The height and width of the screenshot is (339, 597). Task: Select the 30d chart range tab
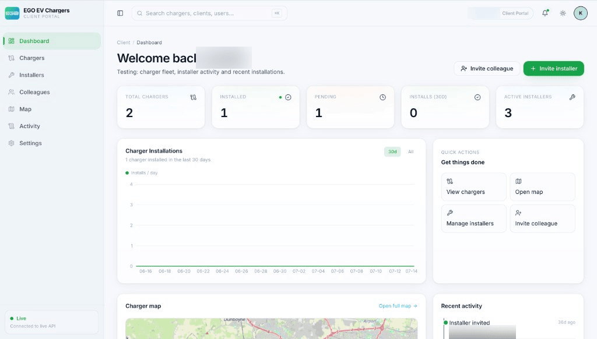(392, 152)
